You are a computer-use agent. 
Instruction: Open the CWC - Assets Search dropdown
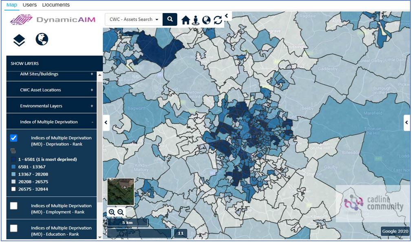134,20
